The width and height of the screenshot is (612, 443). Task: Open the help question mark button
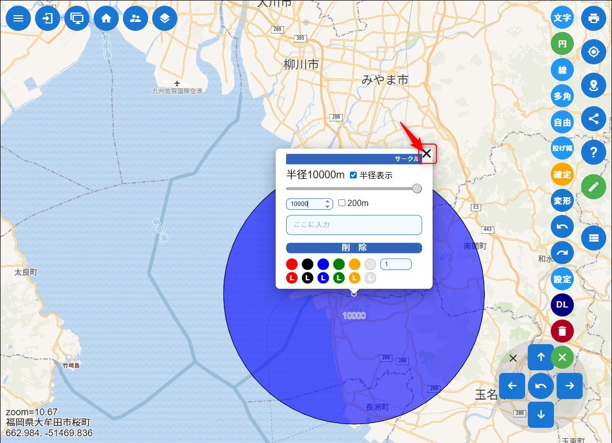(x=593, y=152)
